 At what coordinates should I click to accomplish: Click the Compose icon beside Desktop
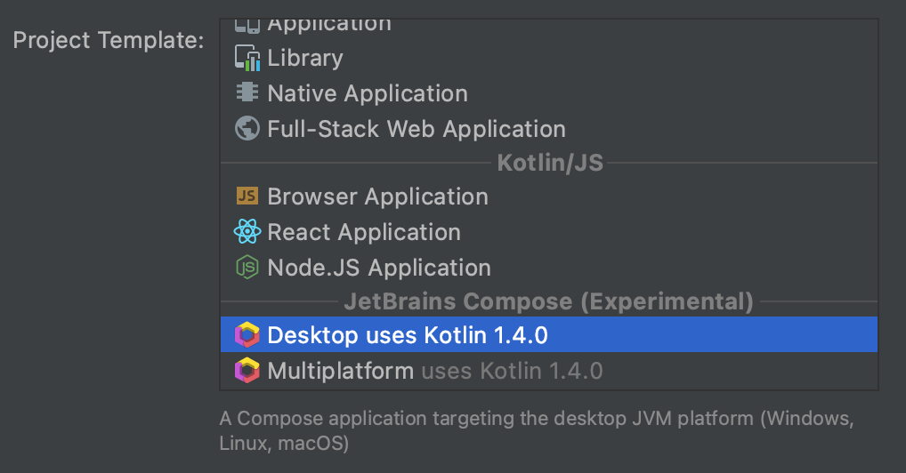[x=247, y=335]
